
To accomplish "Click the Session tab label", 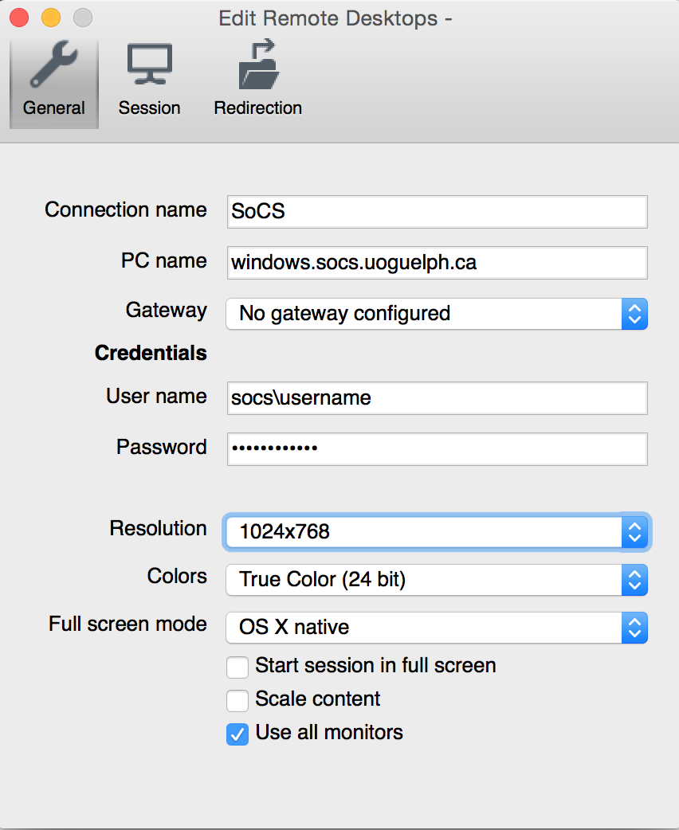I will coord(149,108).
